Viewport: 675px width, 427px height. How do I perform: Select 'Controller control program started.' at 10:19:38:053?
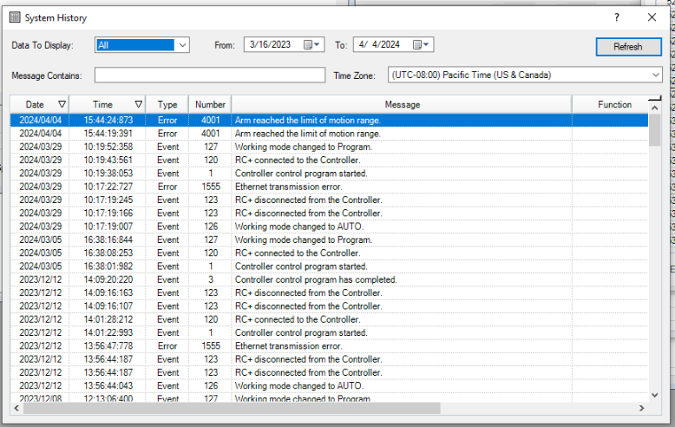tap(330, 174)
